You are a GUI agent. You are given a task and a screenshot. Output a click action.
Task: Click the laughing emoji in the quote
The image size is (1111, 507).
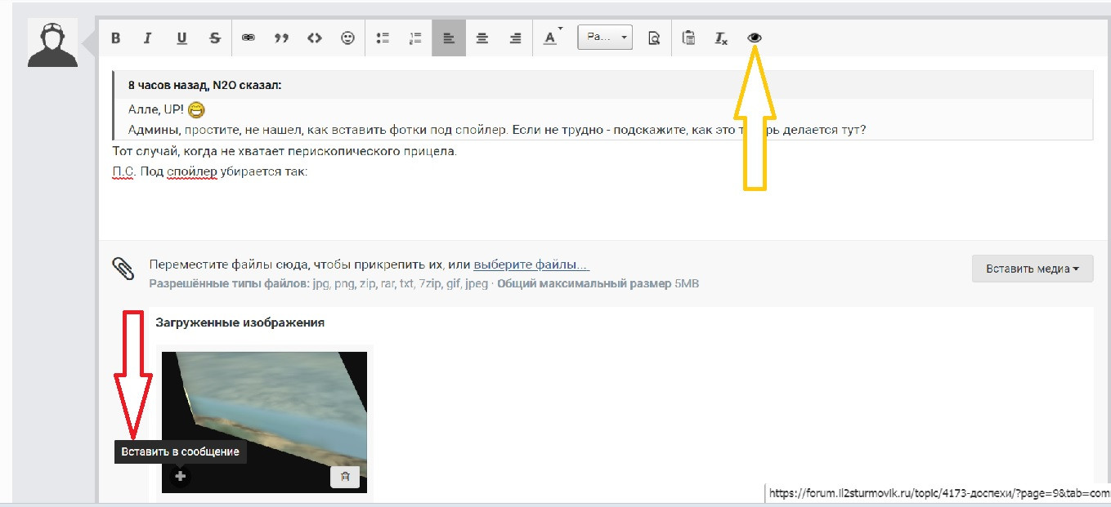tap(196, 109)
